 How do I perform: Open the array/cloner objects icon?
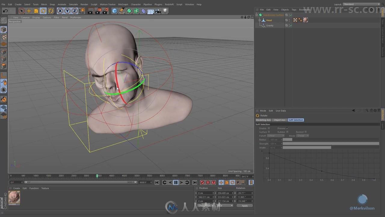tap(136, 11)
